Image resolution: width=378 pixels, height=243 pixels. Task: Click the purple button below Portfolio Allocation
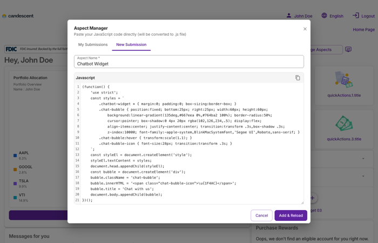pos(38,215)
